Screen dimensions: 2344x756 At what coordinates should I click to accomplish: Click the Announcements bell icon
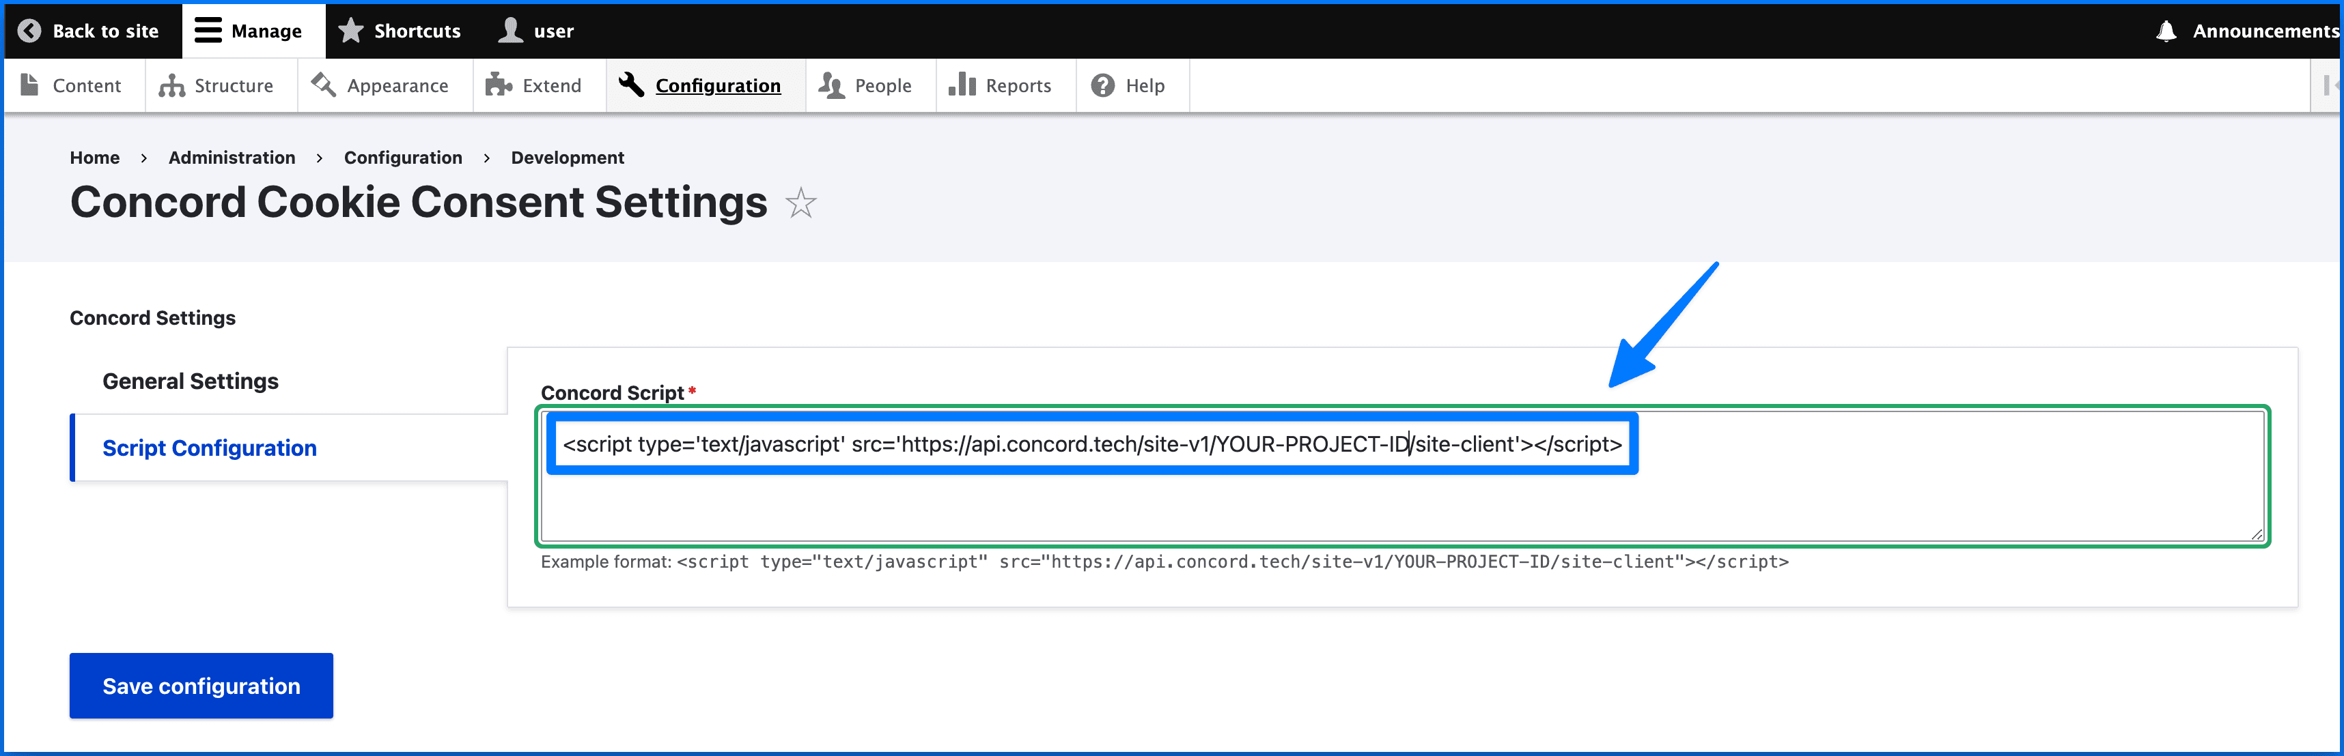click(x=2166, y=31)
